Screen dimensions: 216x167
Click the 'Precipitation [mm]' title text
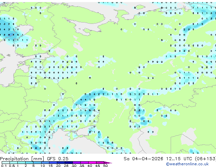coord(22,159)
